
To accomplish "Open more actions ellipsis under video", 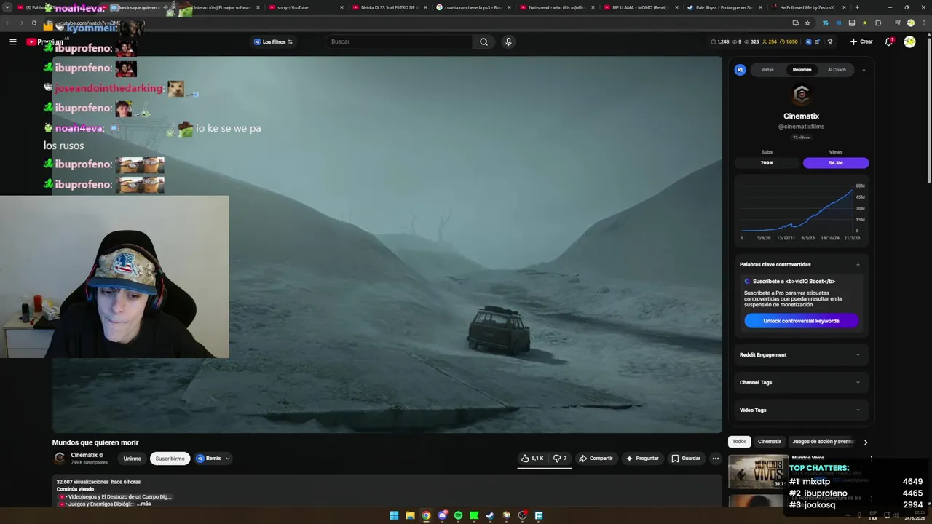I will 715,458.
